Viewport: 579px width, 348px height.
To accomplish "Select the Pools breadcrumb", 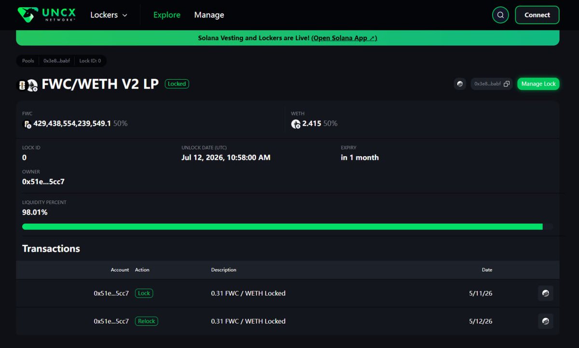I will [x=28, y=61].
